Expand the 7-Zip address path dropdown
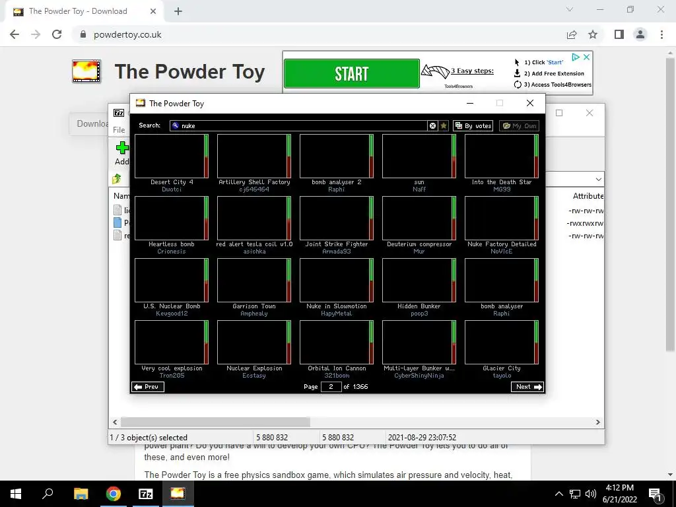Image resolution: width=676 pixels, height=507 pixels. tap(598, 180)
